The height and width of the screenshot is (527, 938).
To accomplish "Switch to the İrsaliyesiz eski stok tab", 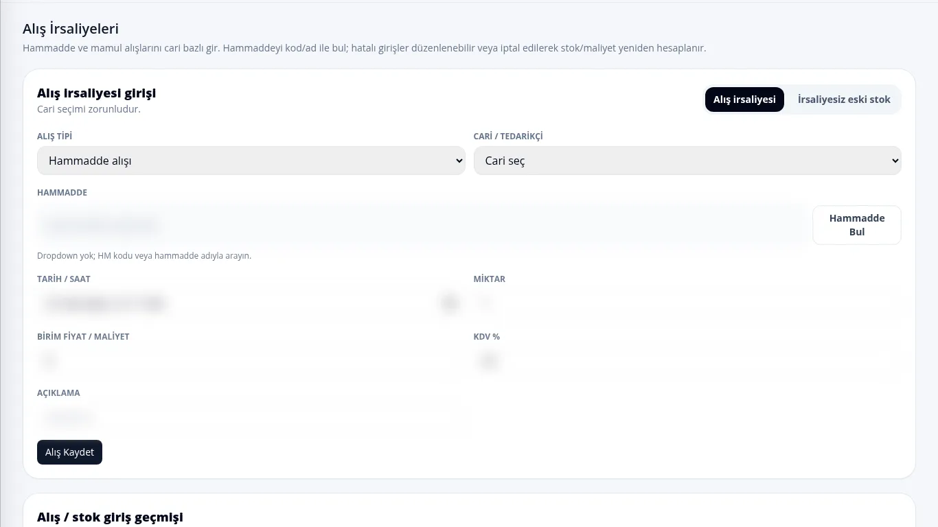I will pos(844,99).
